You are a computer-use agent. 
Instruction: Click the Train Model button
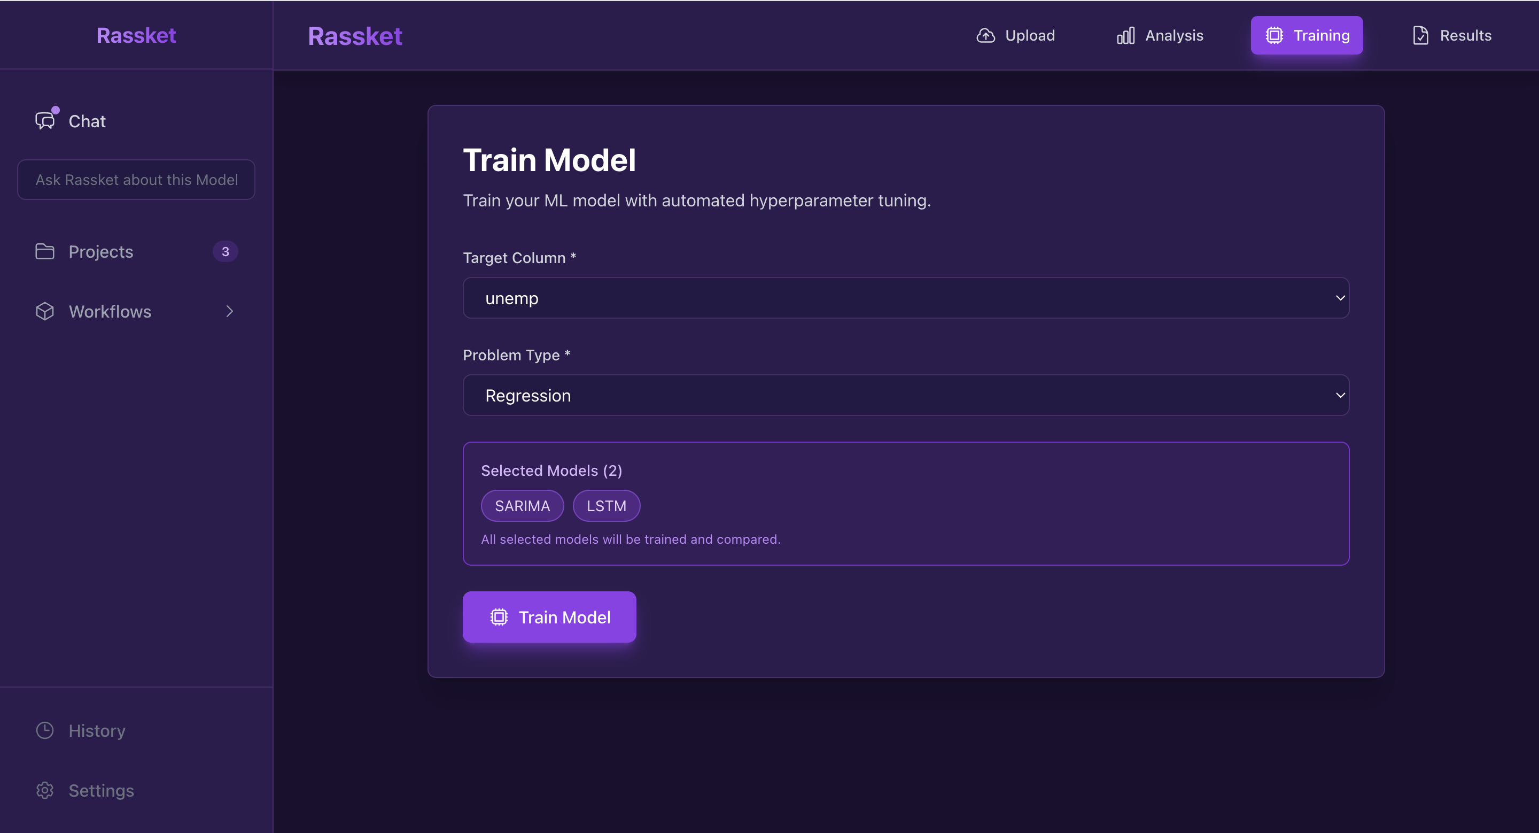(x=549, y=616)
